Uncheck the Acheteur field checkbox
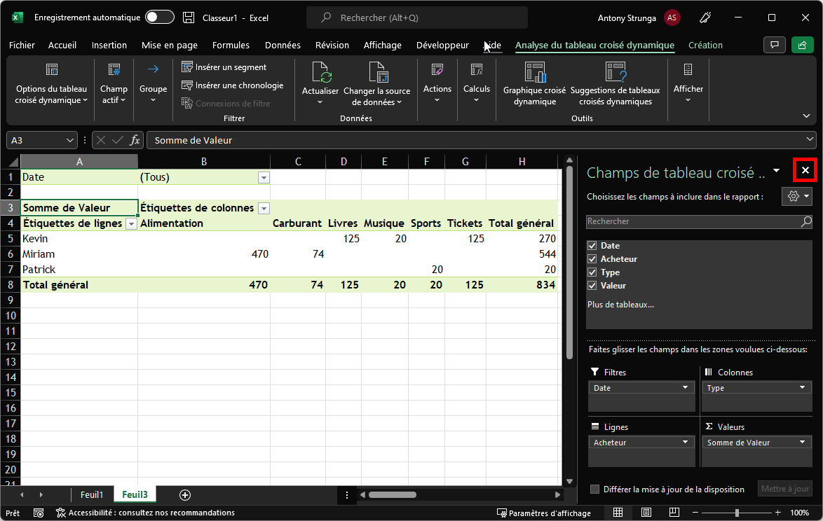 click(592, 259)
